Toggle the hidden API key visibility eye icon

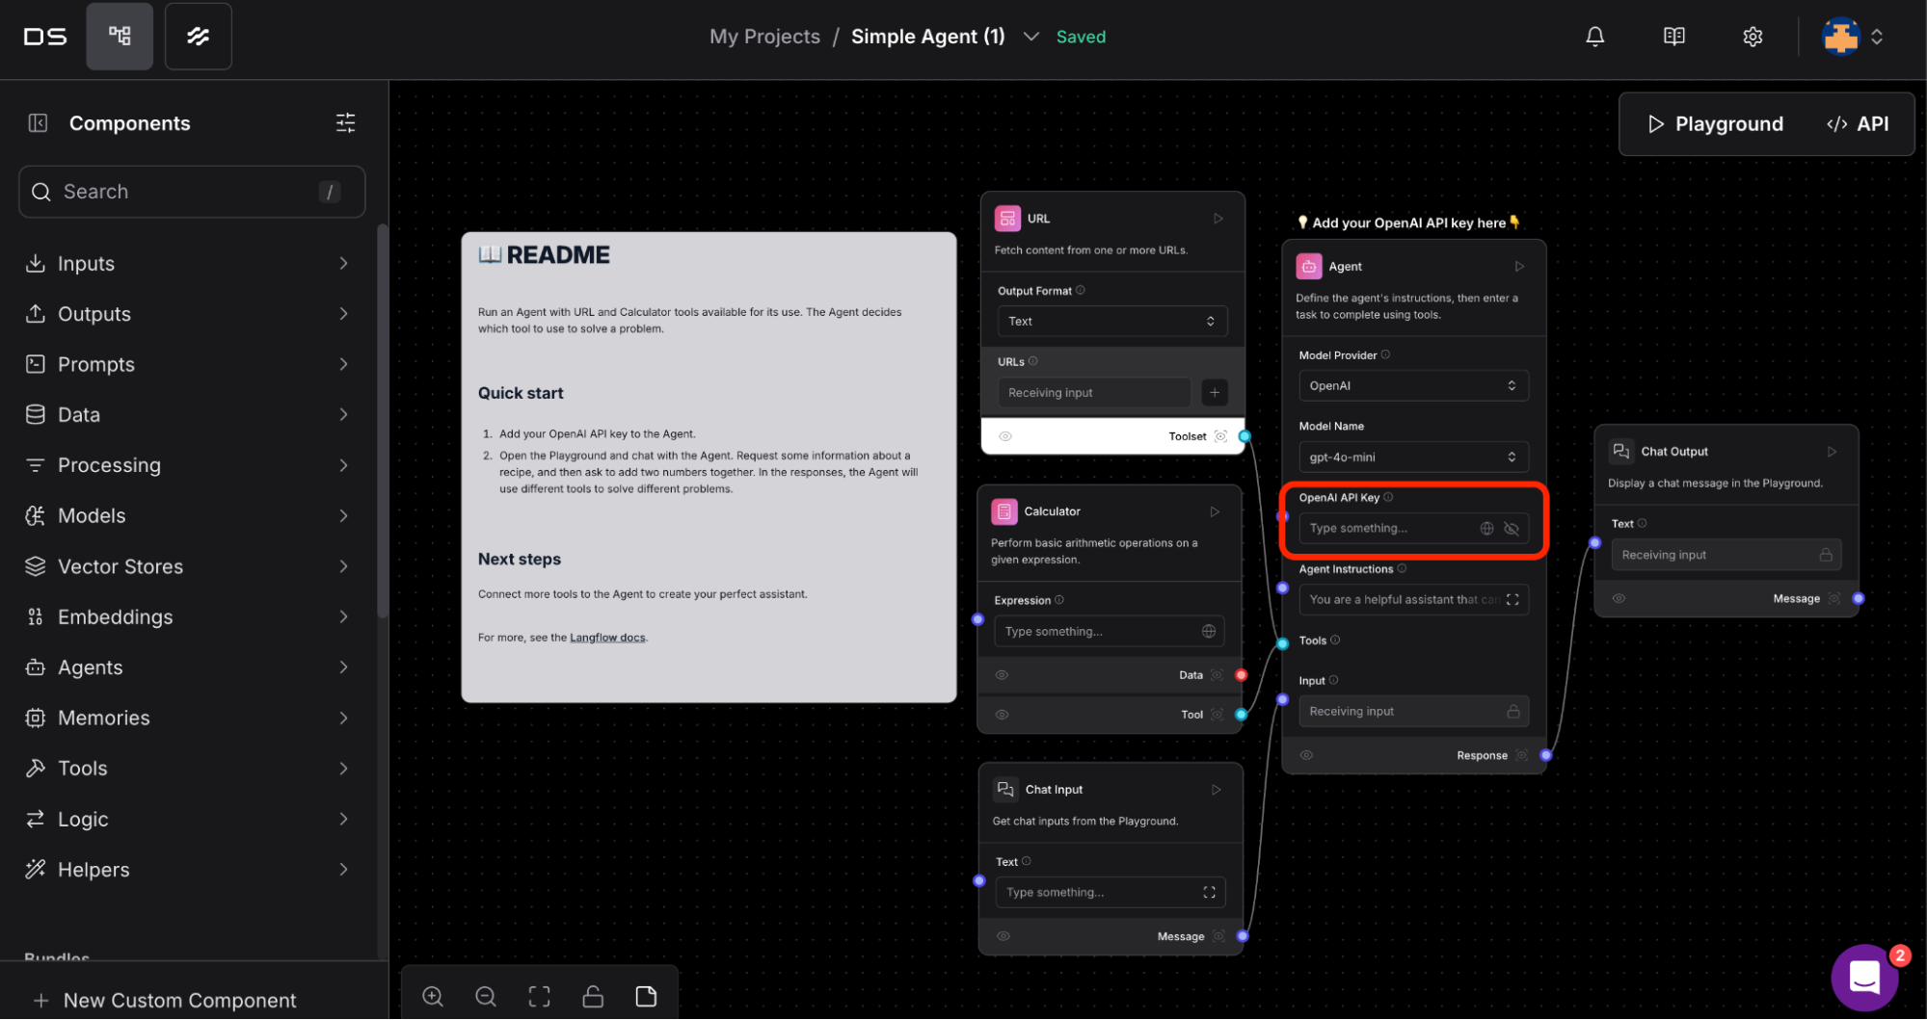tap(1511, 528)
